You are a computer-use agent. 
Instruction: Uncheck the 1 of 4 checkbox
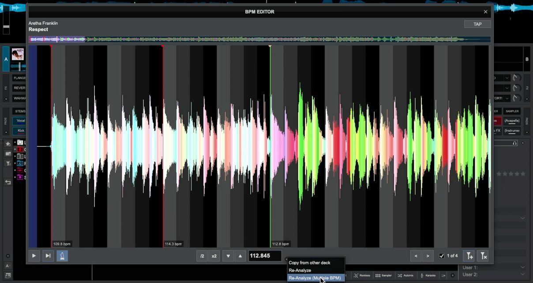[x=442, y=256]
